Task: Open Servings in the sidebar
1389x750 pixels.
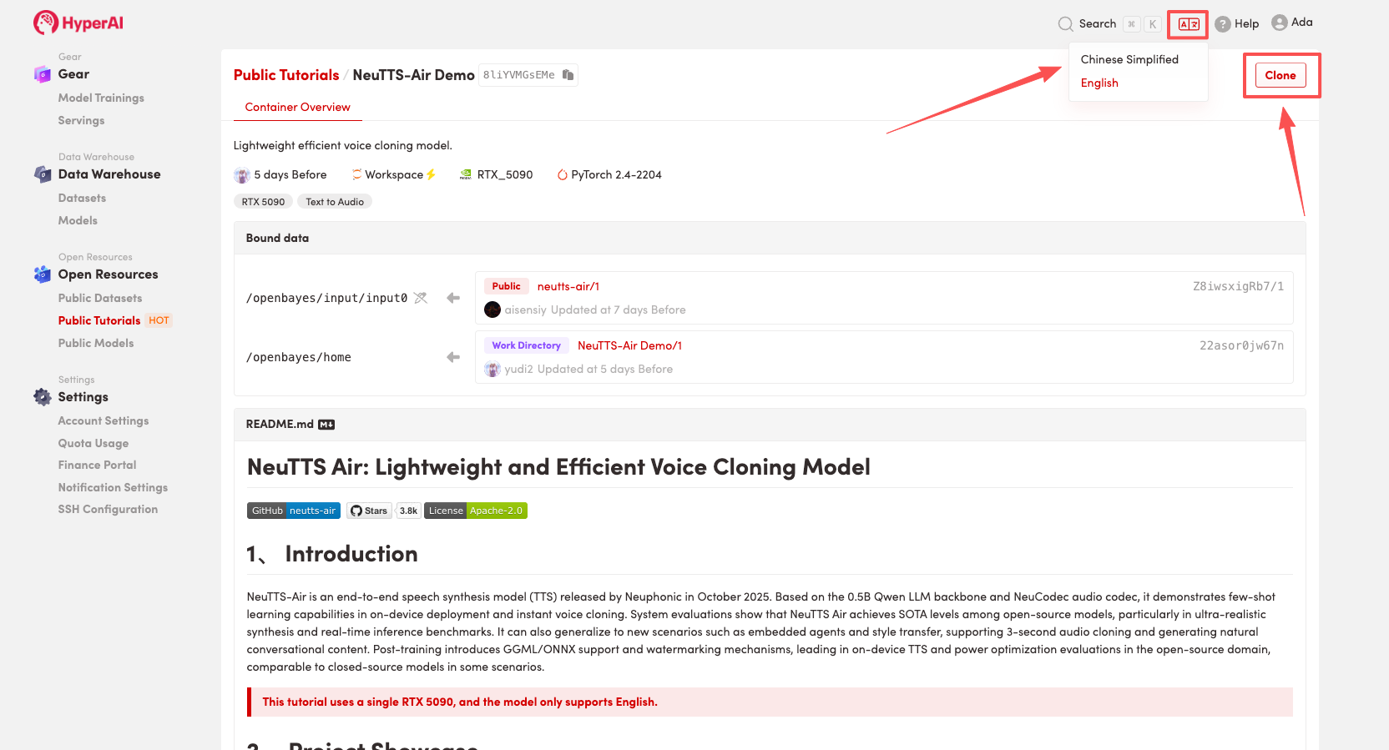Action: tap(81, 120)
